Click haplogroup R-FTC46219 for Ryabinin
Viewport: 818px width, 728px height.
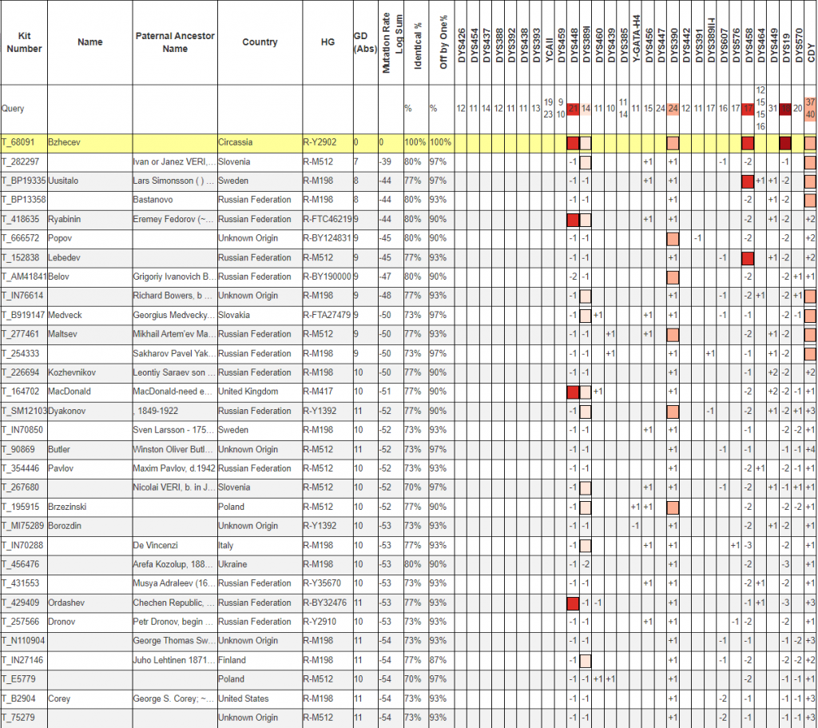pyautogui.click(x=328, y=220)
